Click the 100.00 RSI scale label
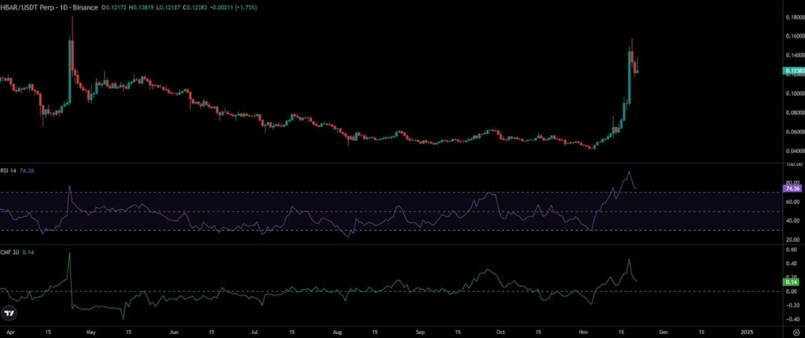This screenshot has height=338, width=805. pos(794,164)
